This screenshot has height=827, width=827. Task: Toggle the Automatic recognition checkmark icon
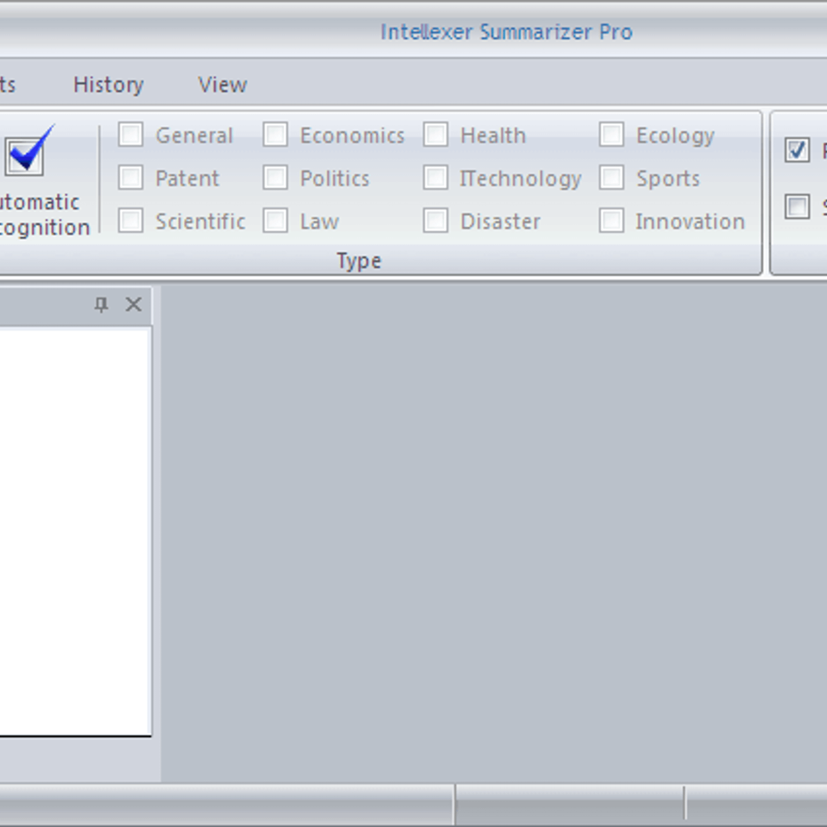[28, 151]
